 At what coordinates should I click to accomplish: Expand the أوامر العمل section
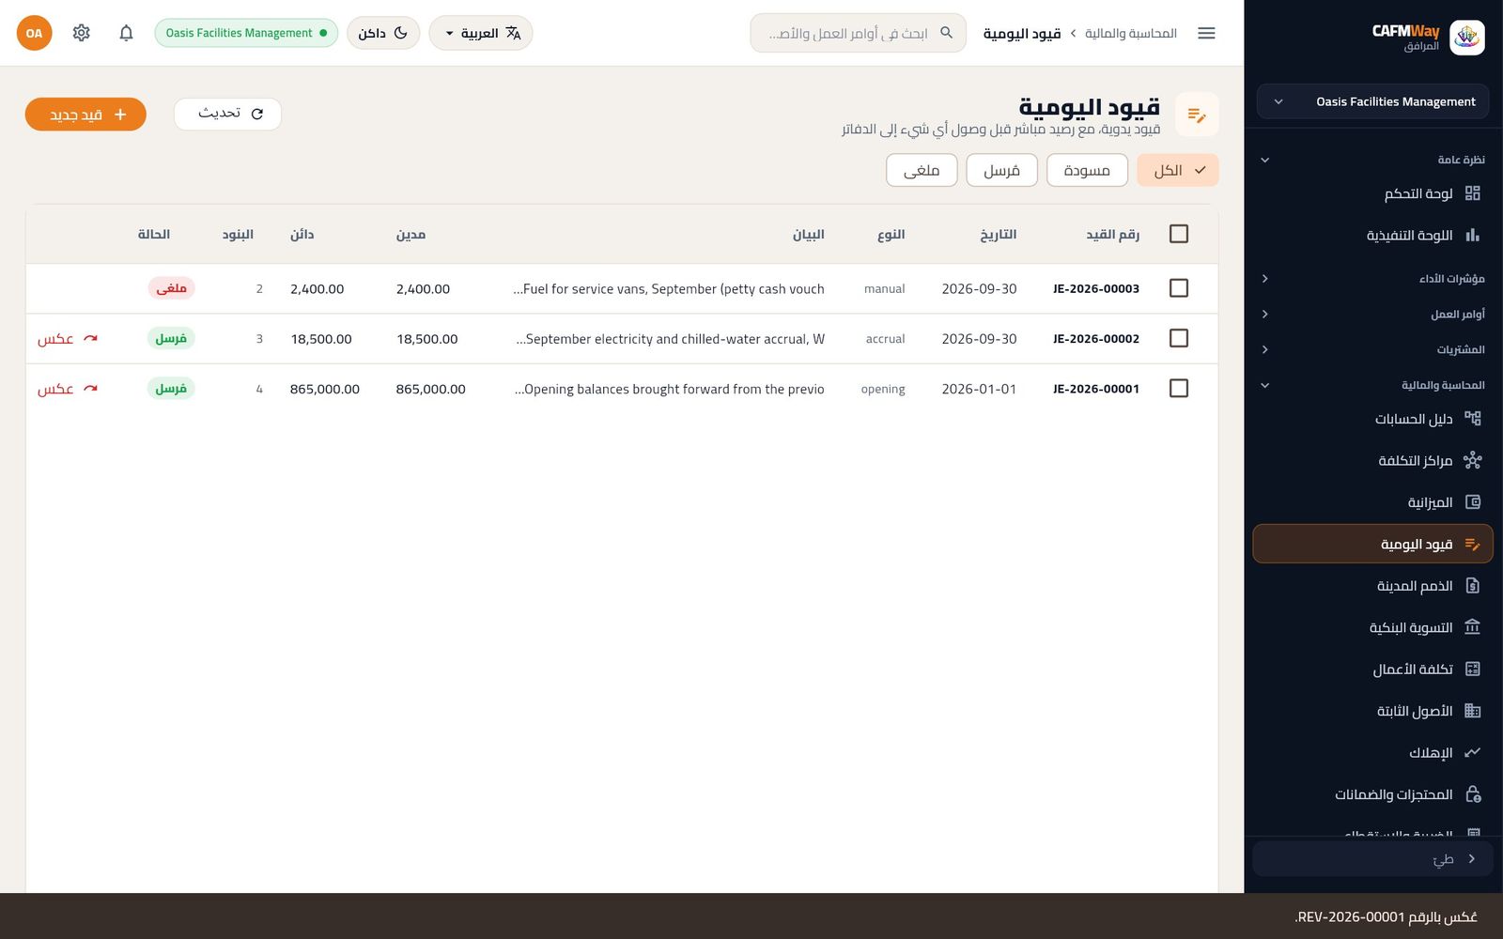(x=1372, y=315)
